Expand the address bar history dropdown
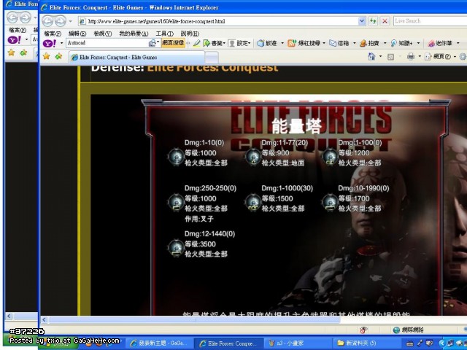 [362, 21]
